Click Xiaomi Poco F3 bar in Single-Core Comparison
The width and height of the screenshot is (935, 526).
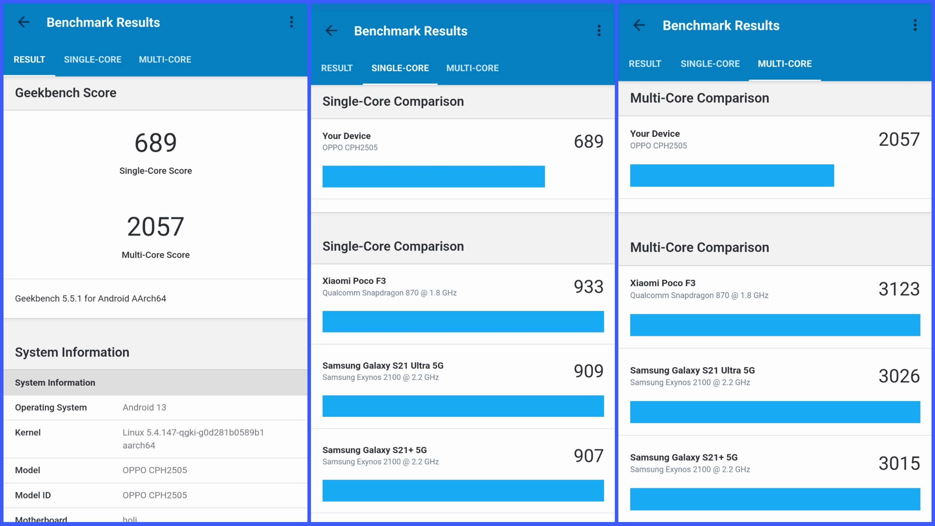pos(463,322)
